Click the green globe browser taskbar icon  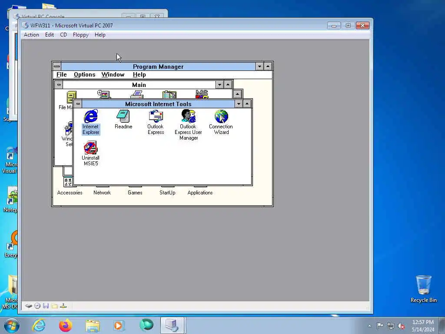coord(146,325)
